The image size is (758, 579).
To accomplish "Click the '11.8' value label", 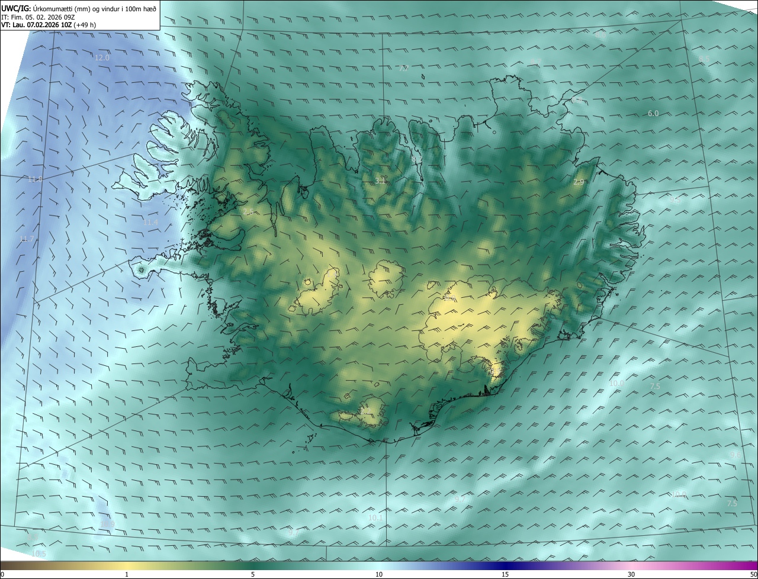I will tap(35, 179).
